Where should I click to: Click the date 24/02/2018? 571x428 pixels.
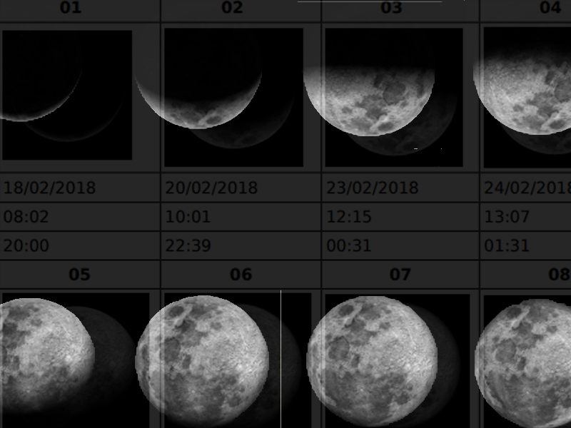coord(527,188)
